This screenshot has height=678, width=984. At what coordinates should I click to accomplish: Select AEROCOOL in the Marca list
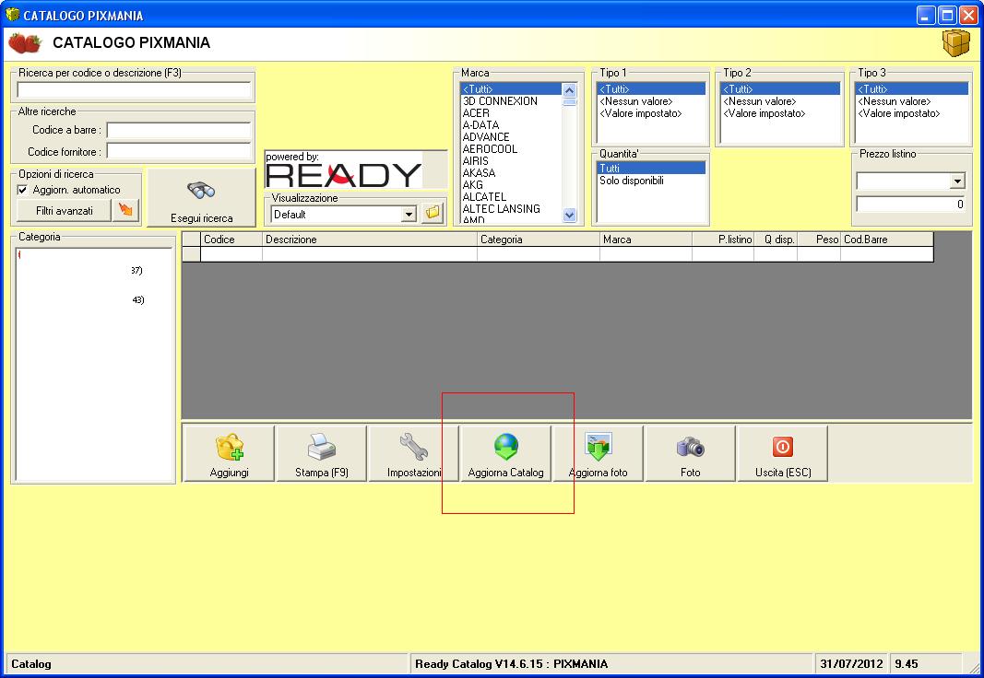[x=511, y=148]
